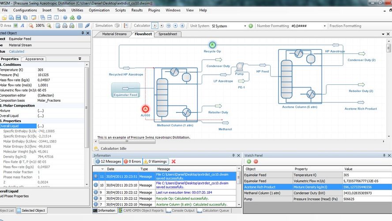Viewport: 392px width, 221px height.
Task: Switch to the Appearance tab
Action: point(34,59)
